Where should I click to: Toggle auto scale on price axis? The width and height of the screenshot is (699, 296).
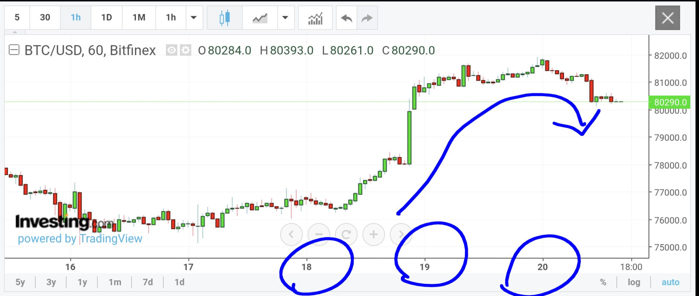point(670,282)
